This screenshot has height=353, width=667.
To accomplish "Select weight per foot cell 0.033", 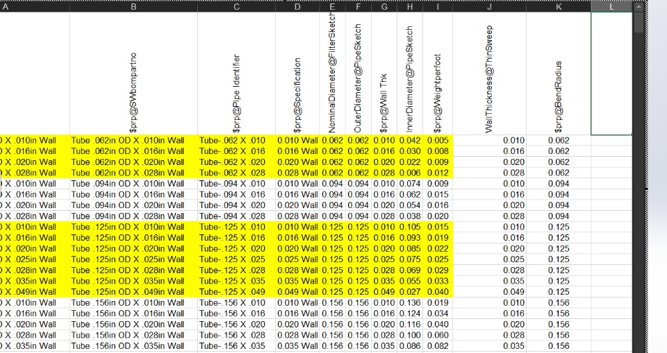I will [438, 281].
